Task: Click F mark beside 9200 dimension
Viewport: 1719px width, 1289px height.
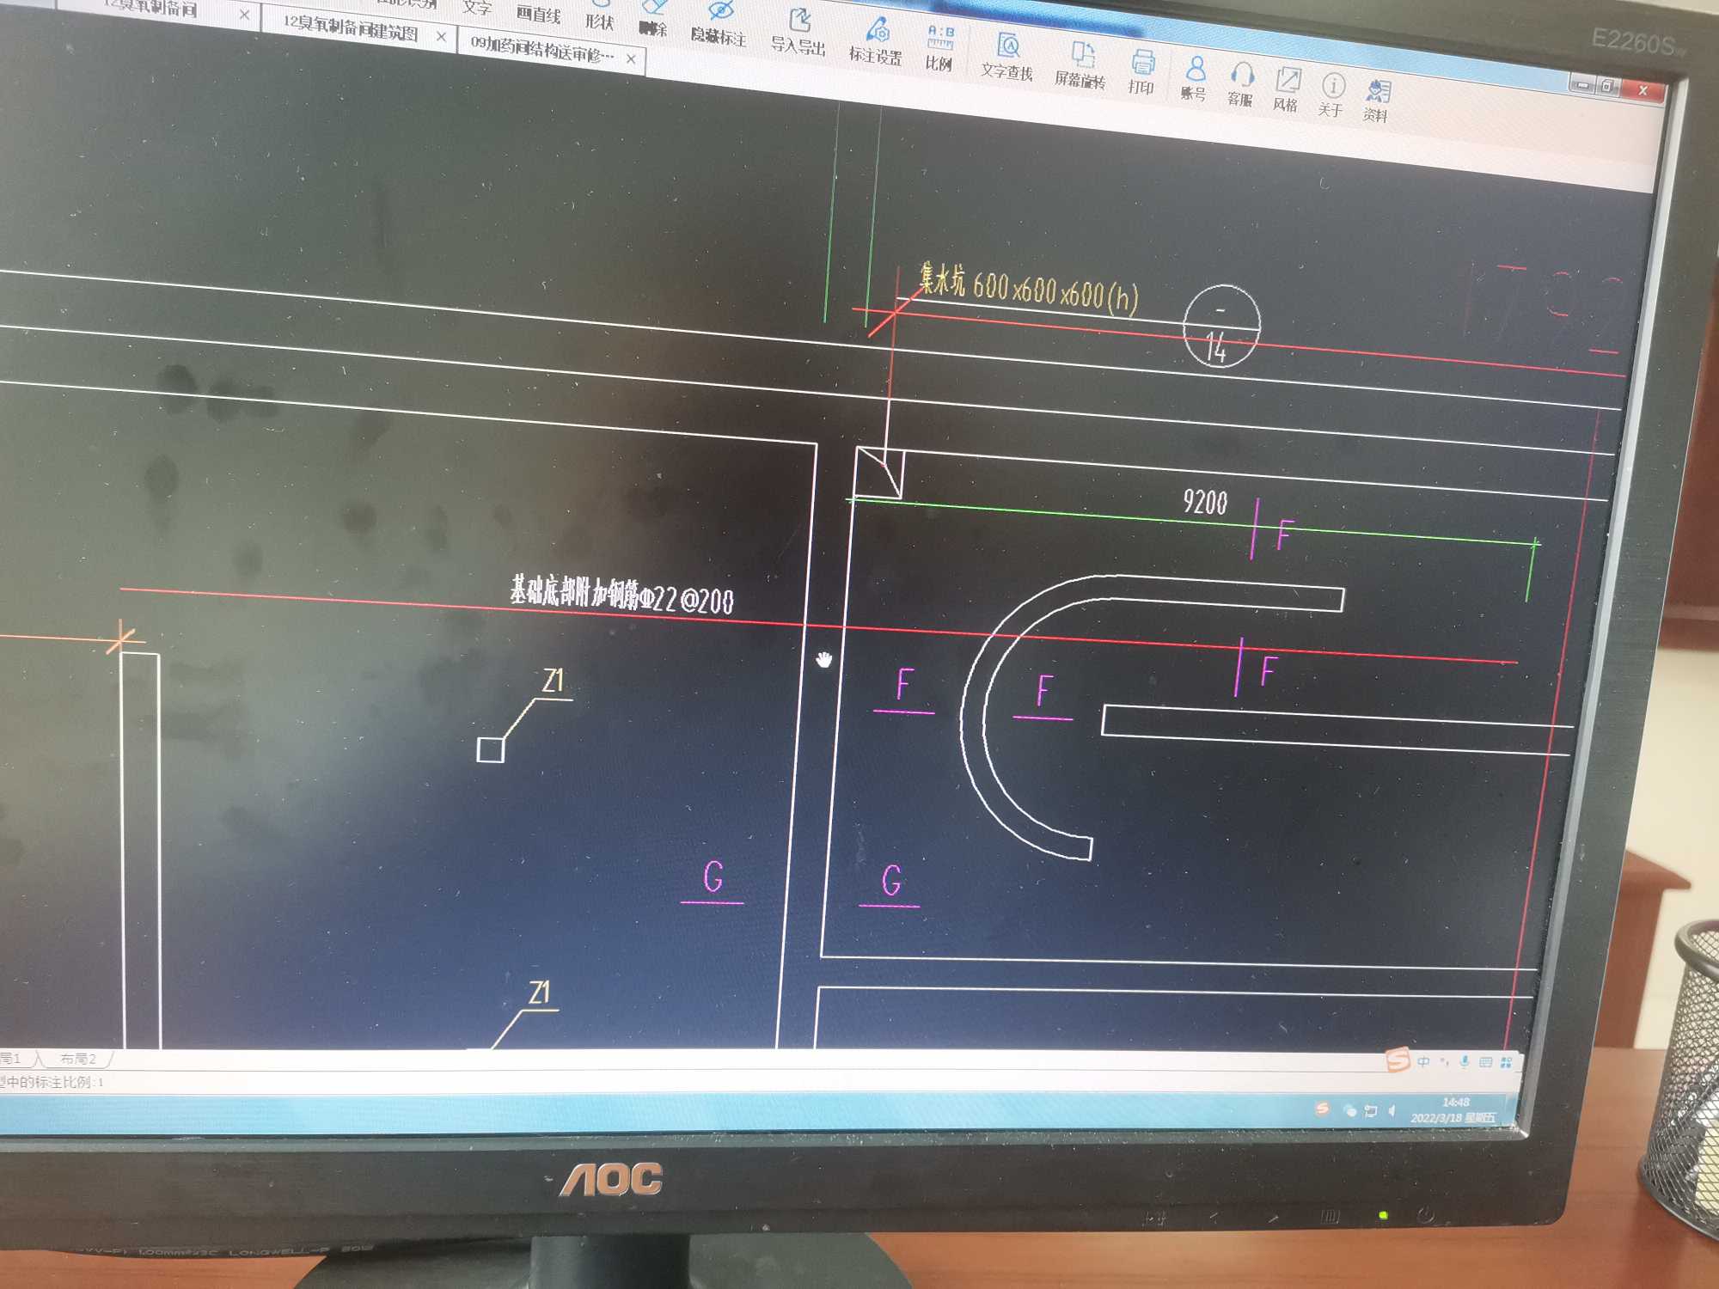Action: tap(1284, 535)
